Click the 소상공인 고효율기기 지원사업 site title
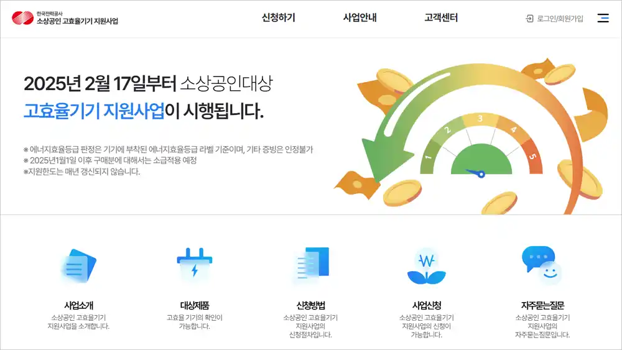 tap(77, 21)
